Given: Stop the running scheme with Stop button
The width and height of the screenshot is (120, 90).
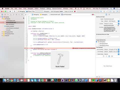Looking at the screenshot, I should [14, 11].
